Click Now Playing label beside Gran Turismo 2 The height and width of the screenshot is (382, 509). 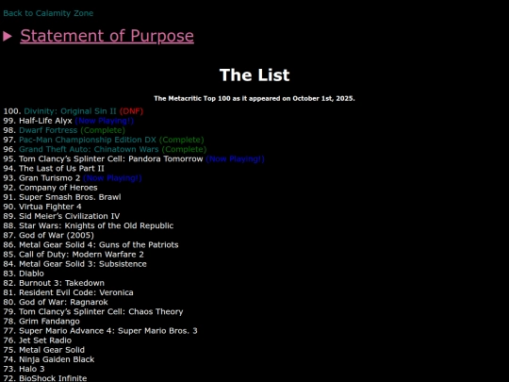click(x=112, y=178)
